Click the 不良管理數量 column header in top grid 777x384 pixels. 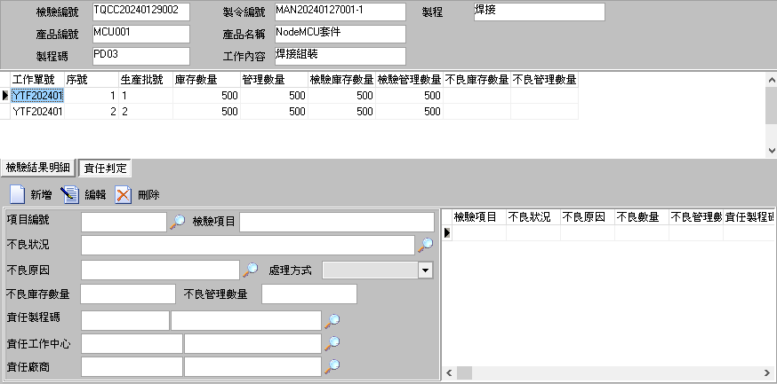coord(544,80)
